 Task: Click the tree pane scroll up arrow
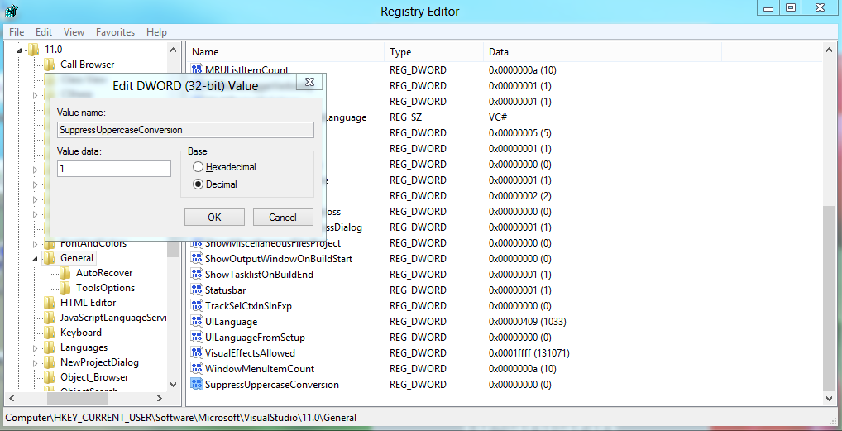tap(173, 50)
